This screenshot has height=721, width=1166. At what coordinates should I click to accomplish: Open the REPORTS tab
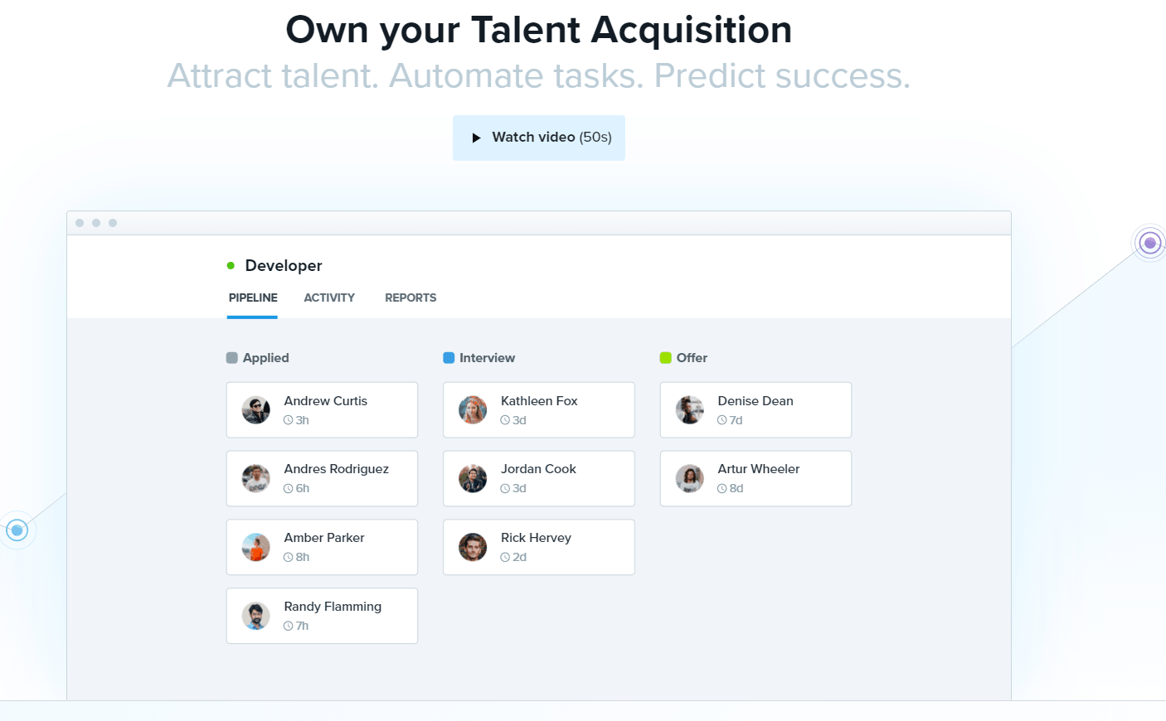[x=411, y=298]
